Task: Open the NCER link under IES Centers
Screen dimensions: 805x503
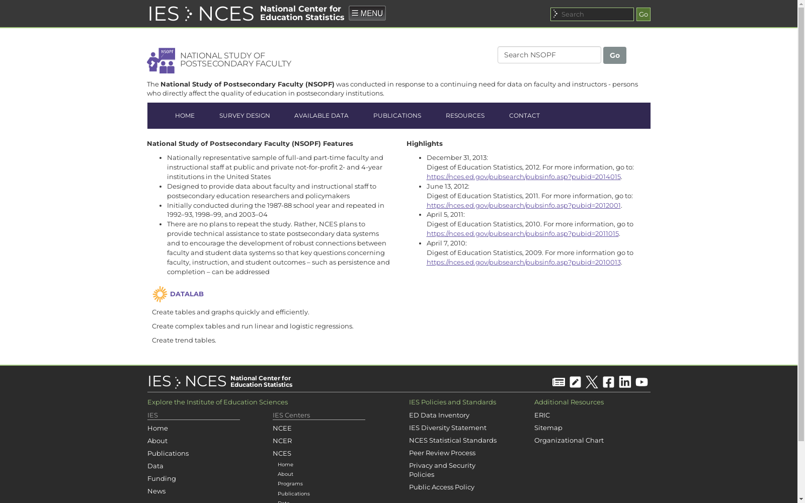Action: 282,441
